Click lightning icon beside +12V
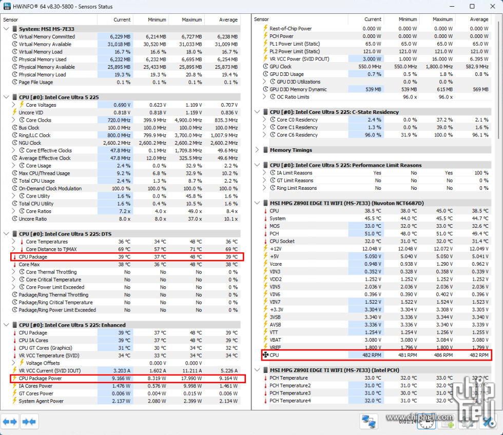The image size is (503, 435). tap(265, 248)
